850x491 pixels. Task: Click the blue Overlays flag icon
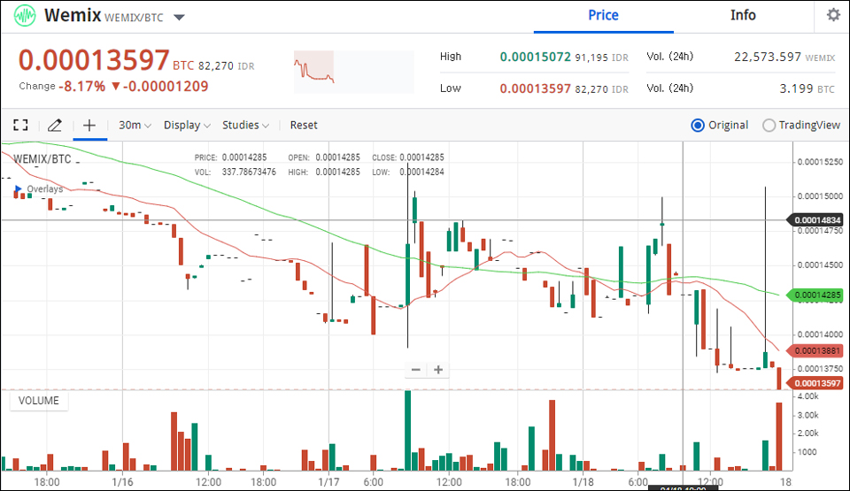tap(18, 189)
